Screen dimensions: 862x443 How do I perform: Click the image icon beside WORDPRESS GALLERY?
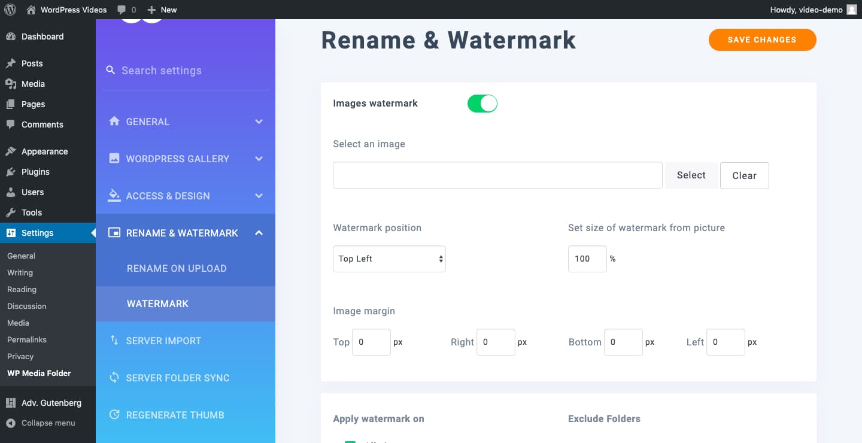(x=114, y=158)
